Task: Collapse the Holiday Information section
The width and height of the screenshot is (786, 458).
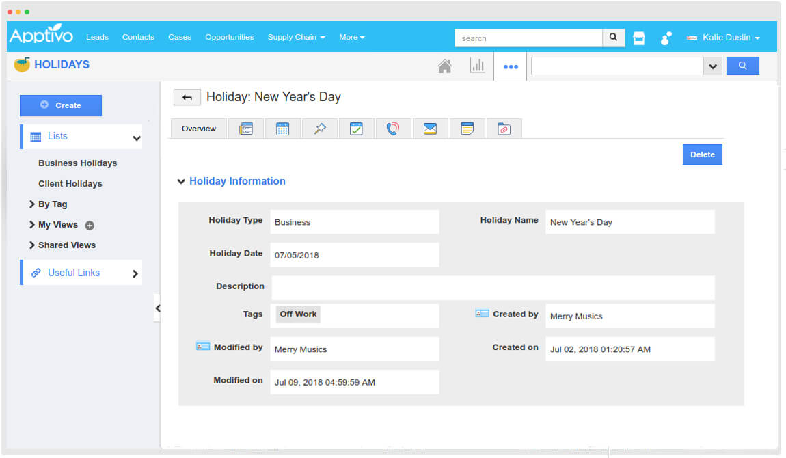Action: pos(181,182)
